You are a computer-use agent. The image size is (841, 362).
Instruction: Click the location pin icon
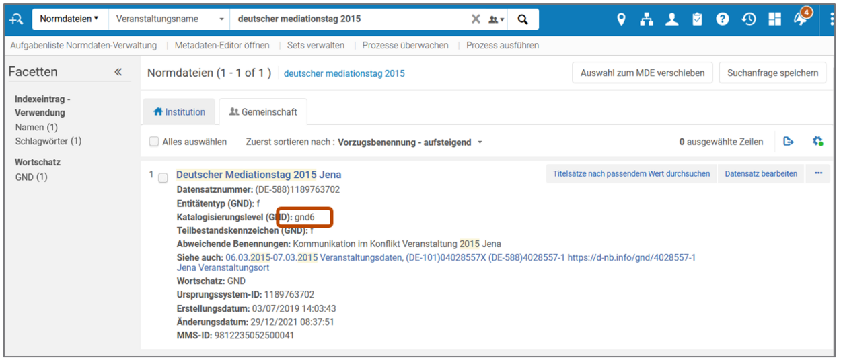pos(621,19)
